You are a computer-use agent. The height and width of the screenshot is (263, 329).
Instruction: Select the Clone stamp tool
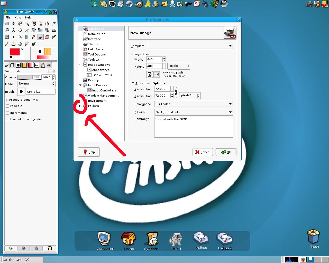[x=14, y=44]
